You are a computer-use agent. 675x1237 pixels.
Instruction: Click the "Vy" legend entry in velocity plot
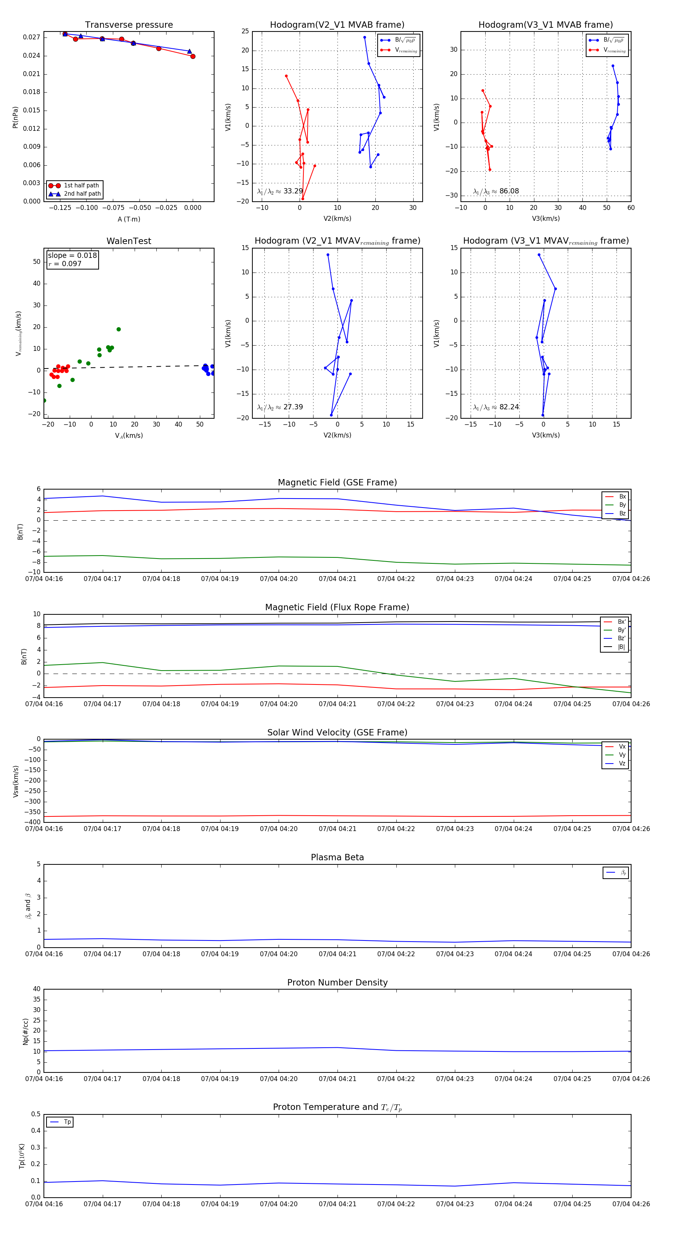616,755
